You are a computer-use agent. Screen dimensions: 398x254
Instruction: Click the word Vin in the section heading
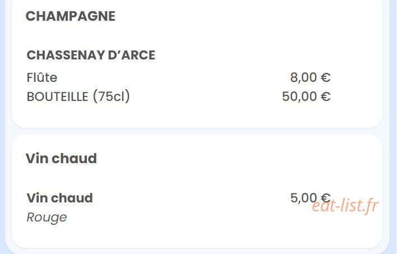point(37,158)
